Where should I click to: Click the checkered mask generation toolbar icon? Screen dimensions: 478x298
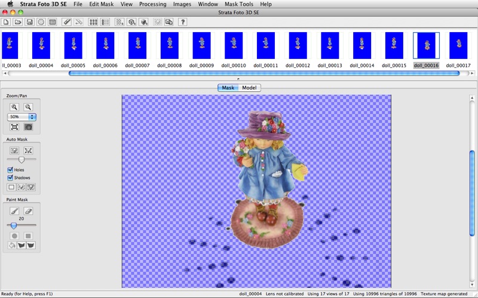pyautogui.click(x=119, y=22)
